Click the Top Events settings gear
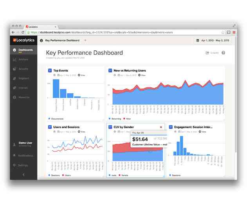247x204 pixels. point(54,75)
